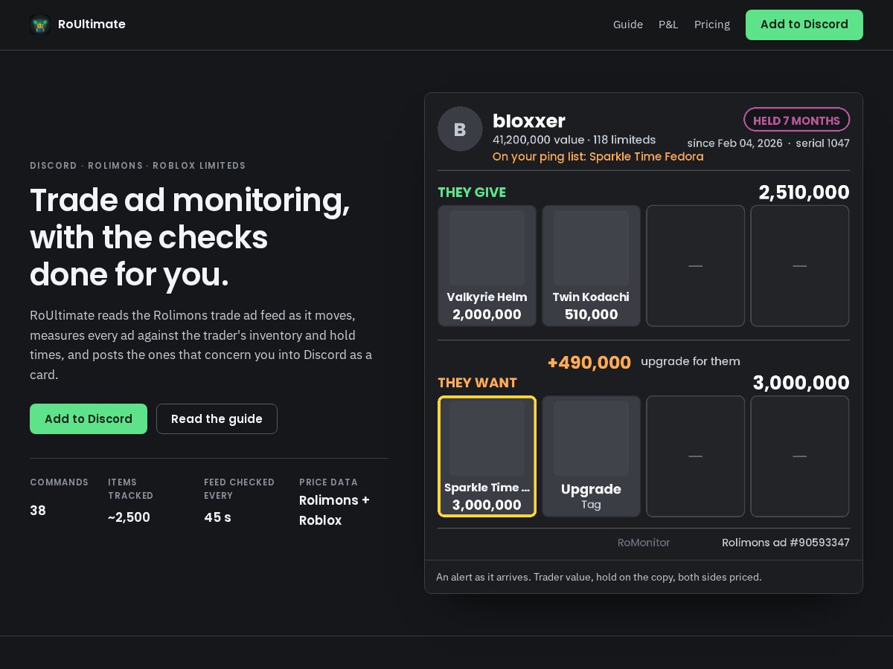The height and width of the screenshot is (669, 893).
Task: Click the THEY WANT heading
Action: point(477,383)
